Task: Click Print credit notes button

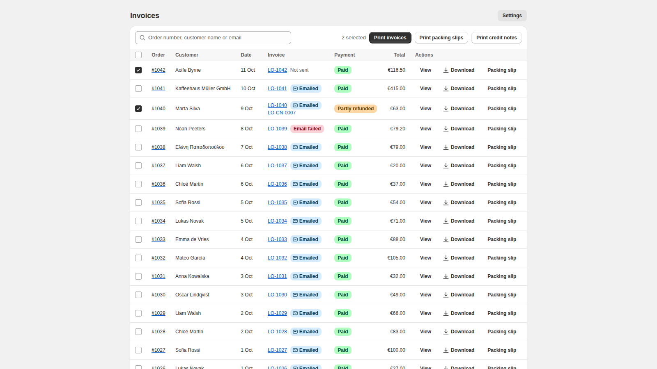Action: [496, 38]
